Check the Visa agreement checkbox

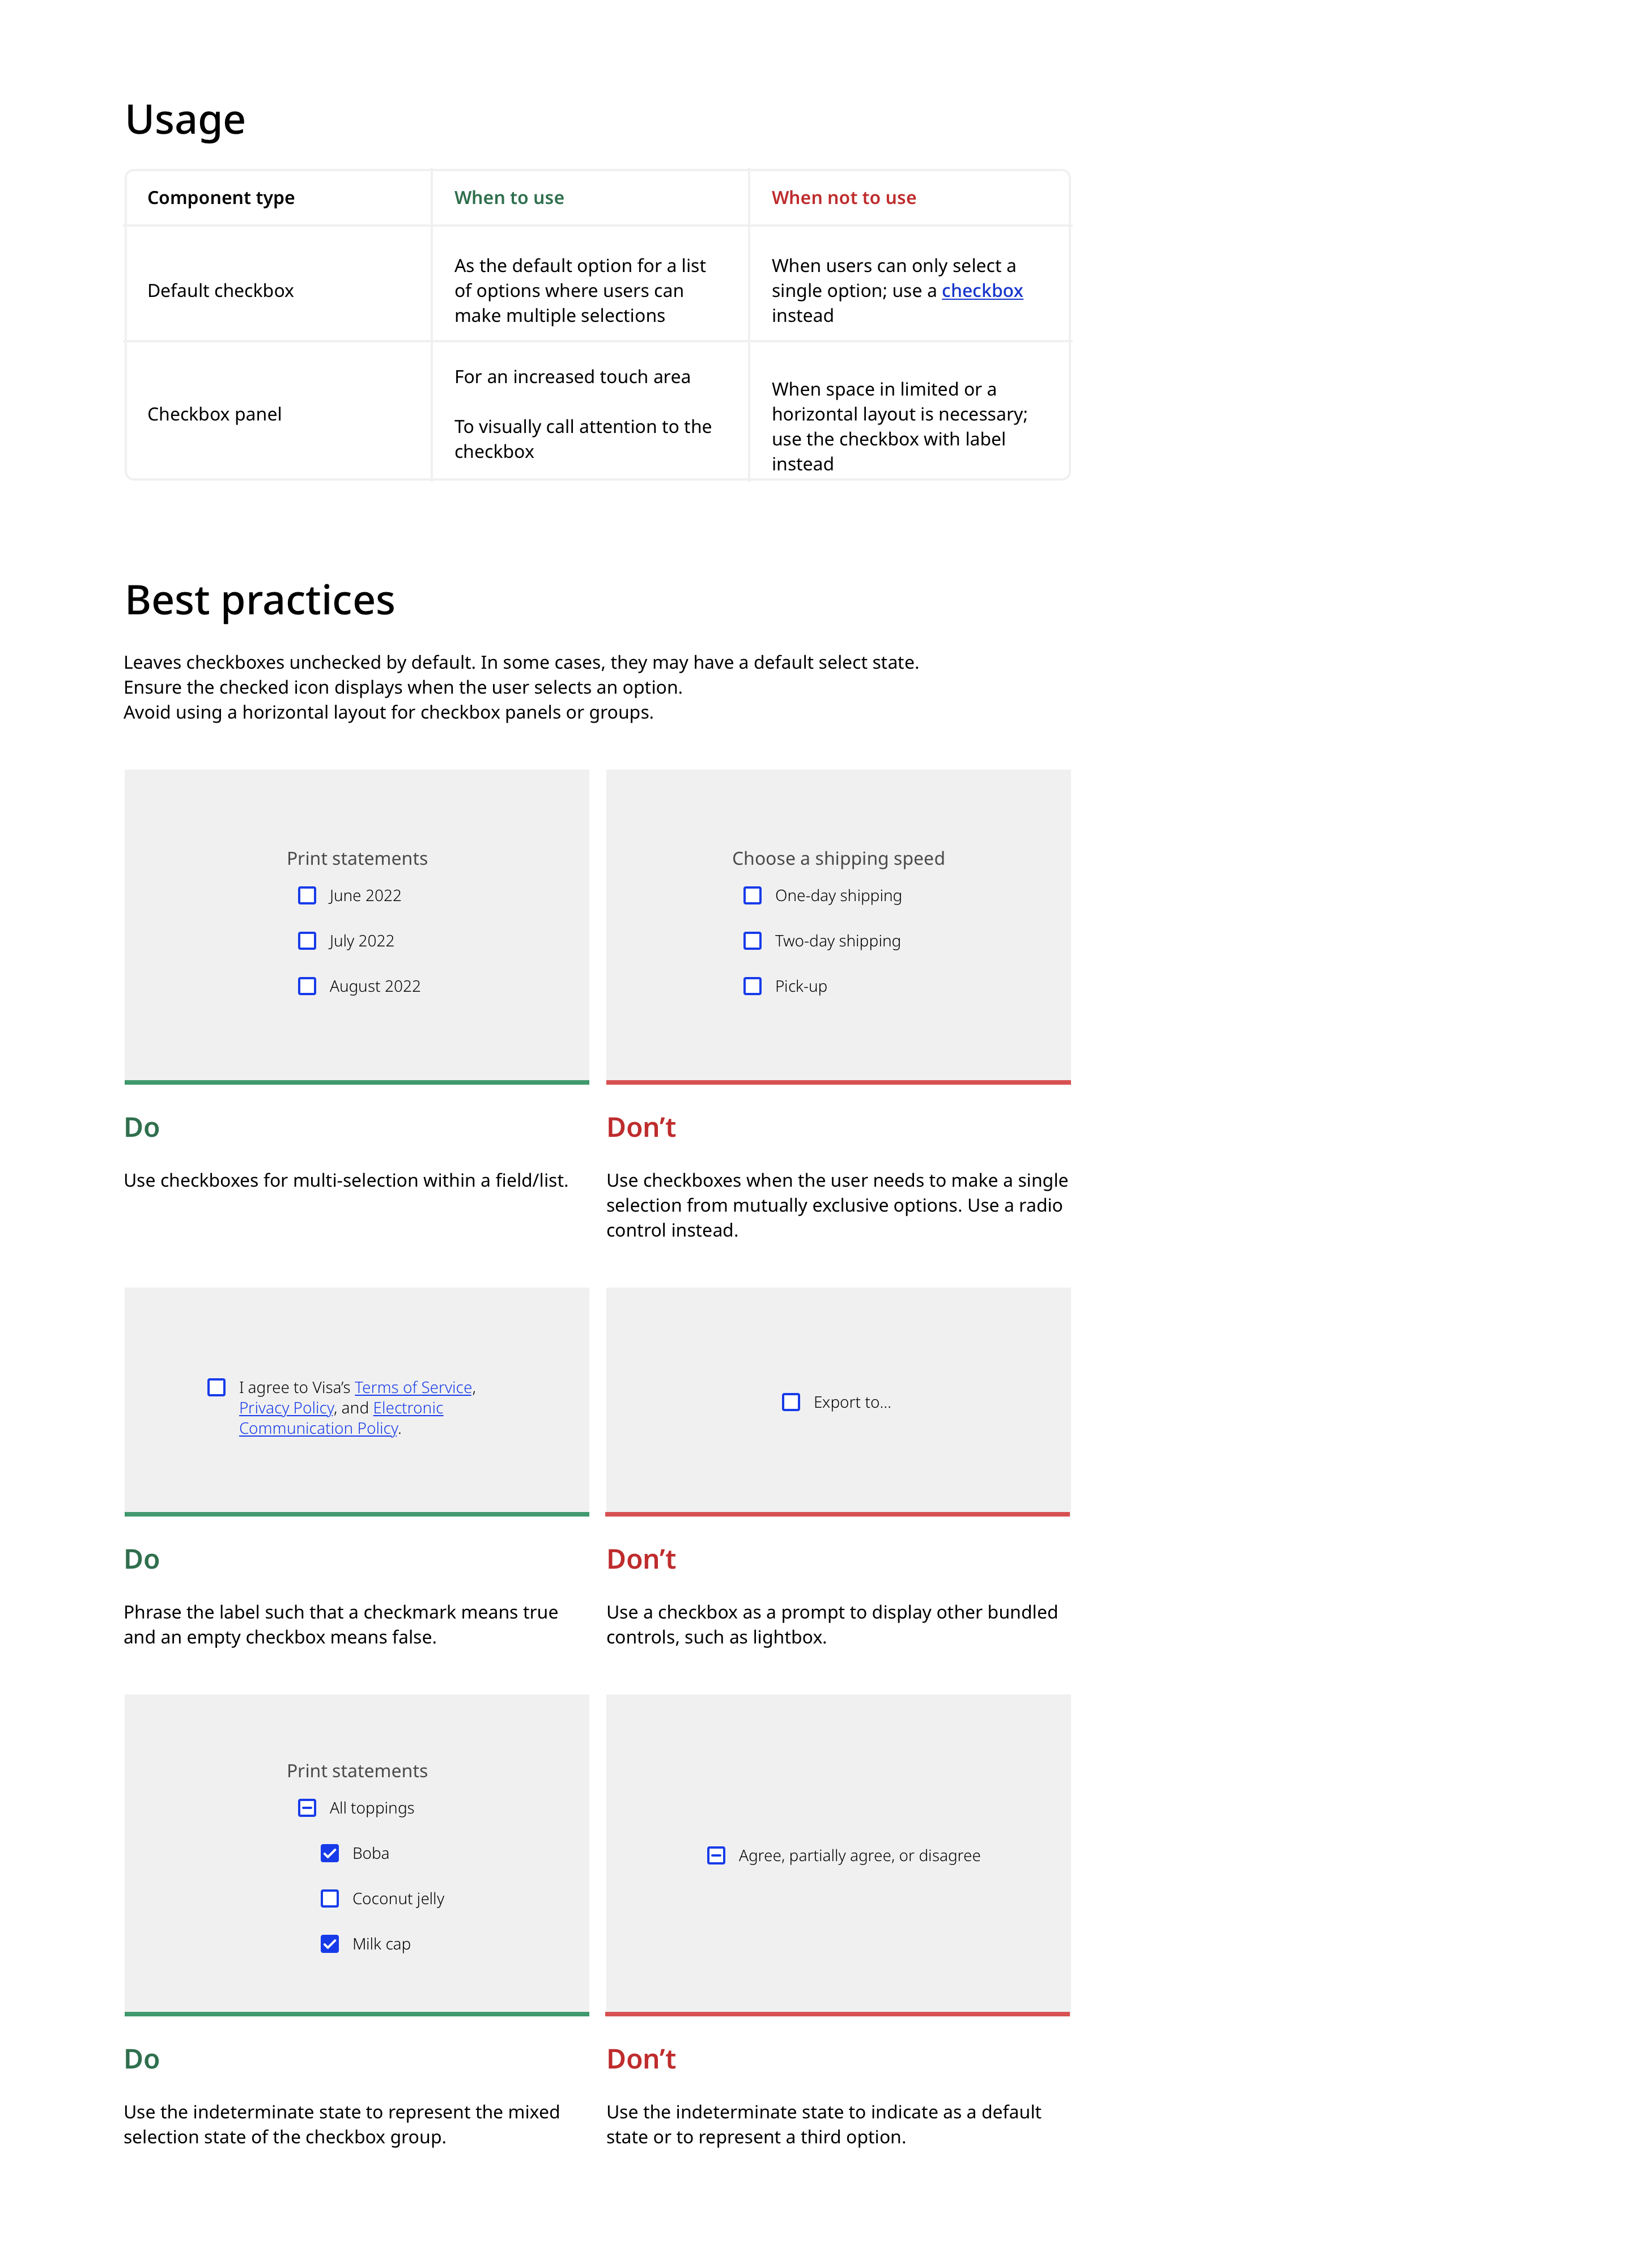click(x=216, y=1387)
